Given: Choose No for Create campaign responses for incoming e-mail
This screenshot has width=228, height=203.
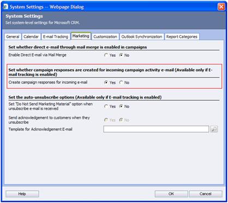Looking at the screenshot, I should click(121, 83).
